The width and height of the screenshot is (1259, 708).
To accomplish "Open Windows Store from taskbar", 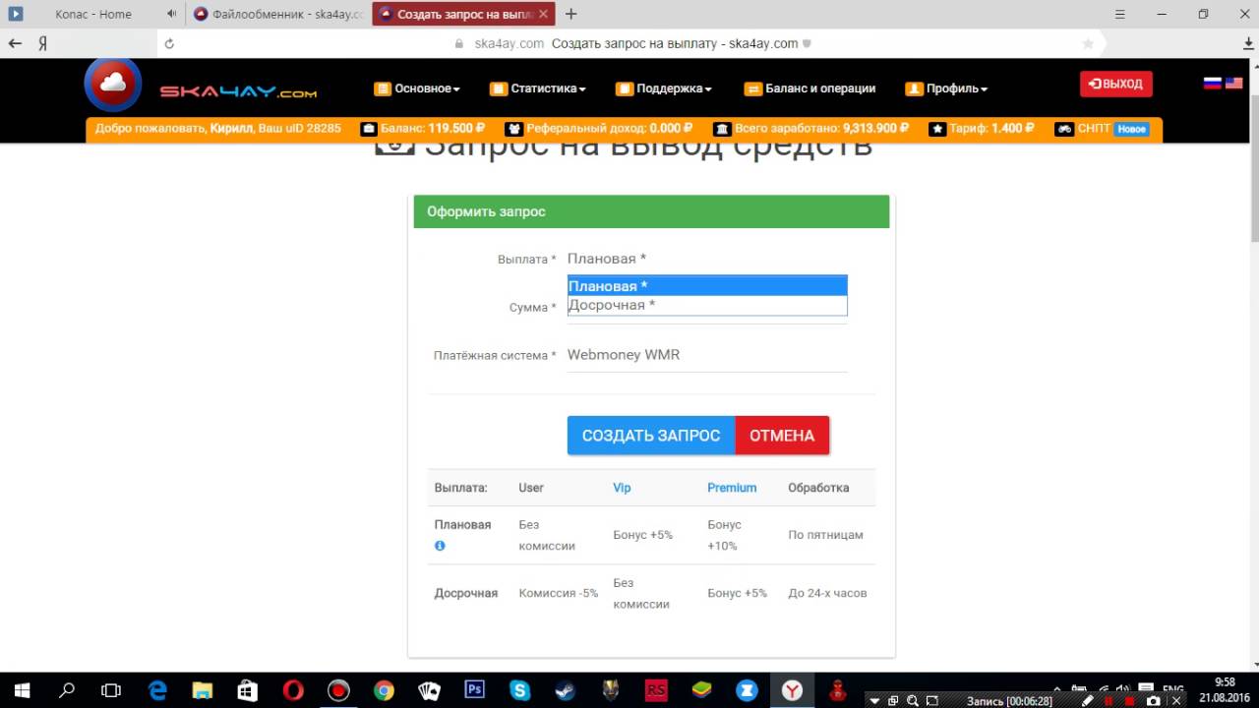I will (x=248, y=690).
